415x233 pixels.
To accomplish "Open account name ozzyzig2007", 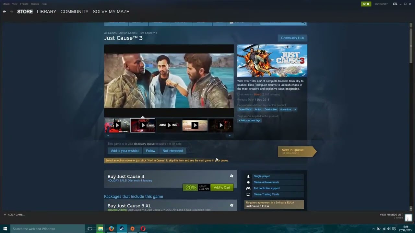I will pos(381,4).
